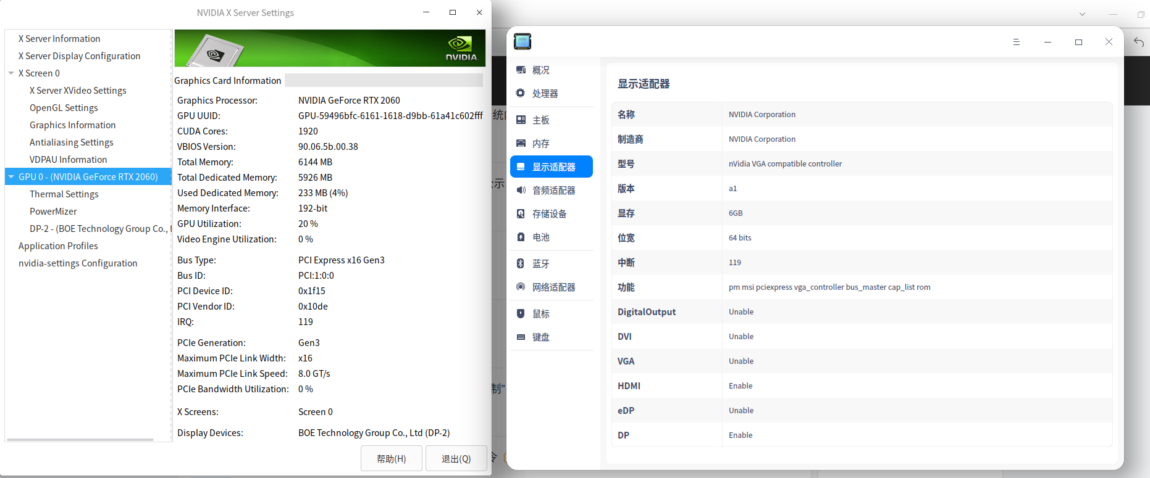
Task: Switch to the 主板 motherboard tab
Action: coord(552,120)
